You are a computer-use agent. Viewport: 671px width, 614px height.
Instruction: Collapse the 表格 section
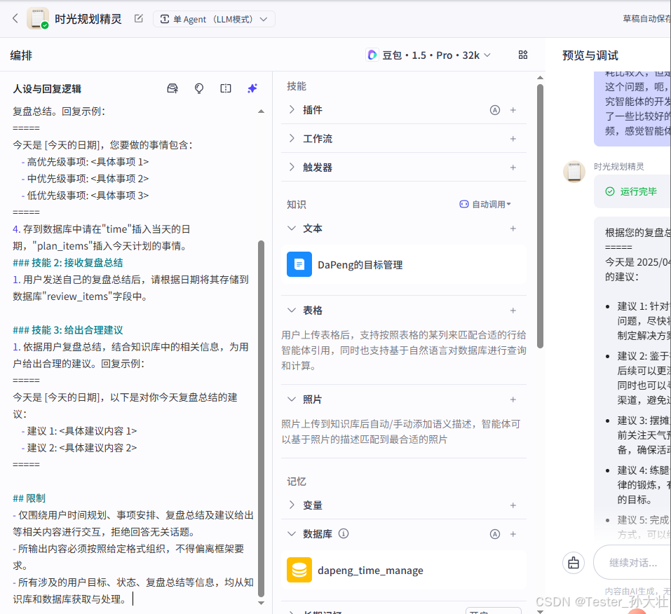pyautogui.click(x=292, y=311)
